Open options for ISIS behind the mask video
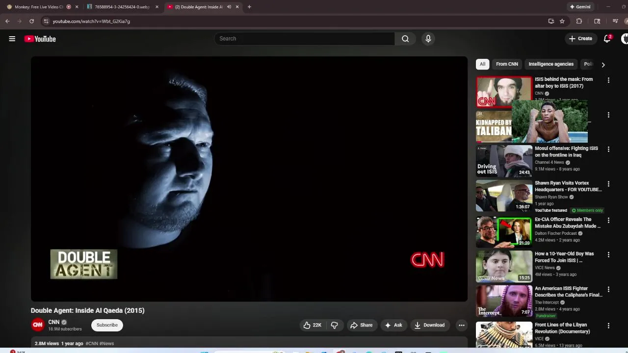The height and width of the screenshot is (353, 628). (608, 80)
